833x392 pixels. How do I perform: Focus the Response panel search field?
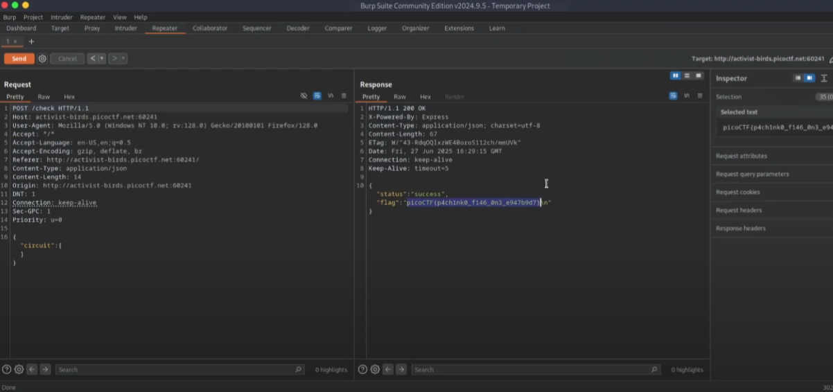pyautogui.click(x=536, y=370)
